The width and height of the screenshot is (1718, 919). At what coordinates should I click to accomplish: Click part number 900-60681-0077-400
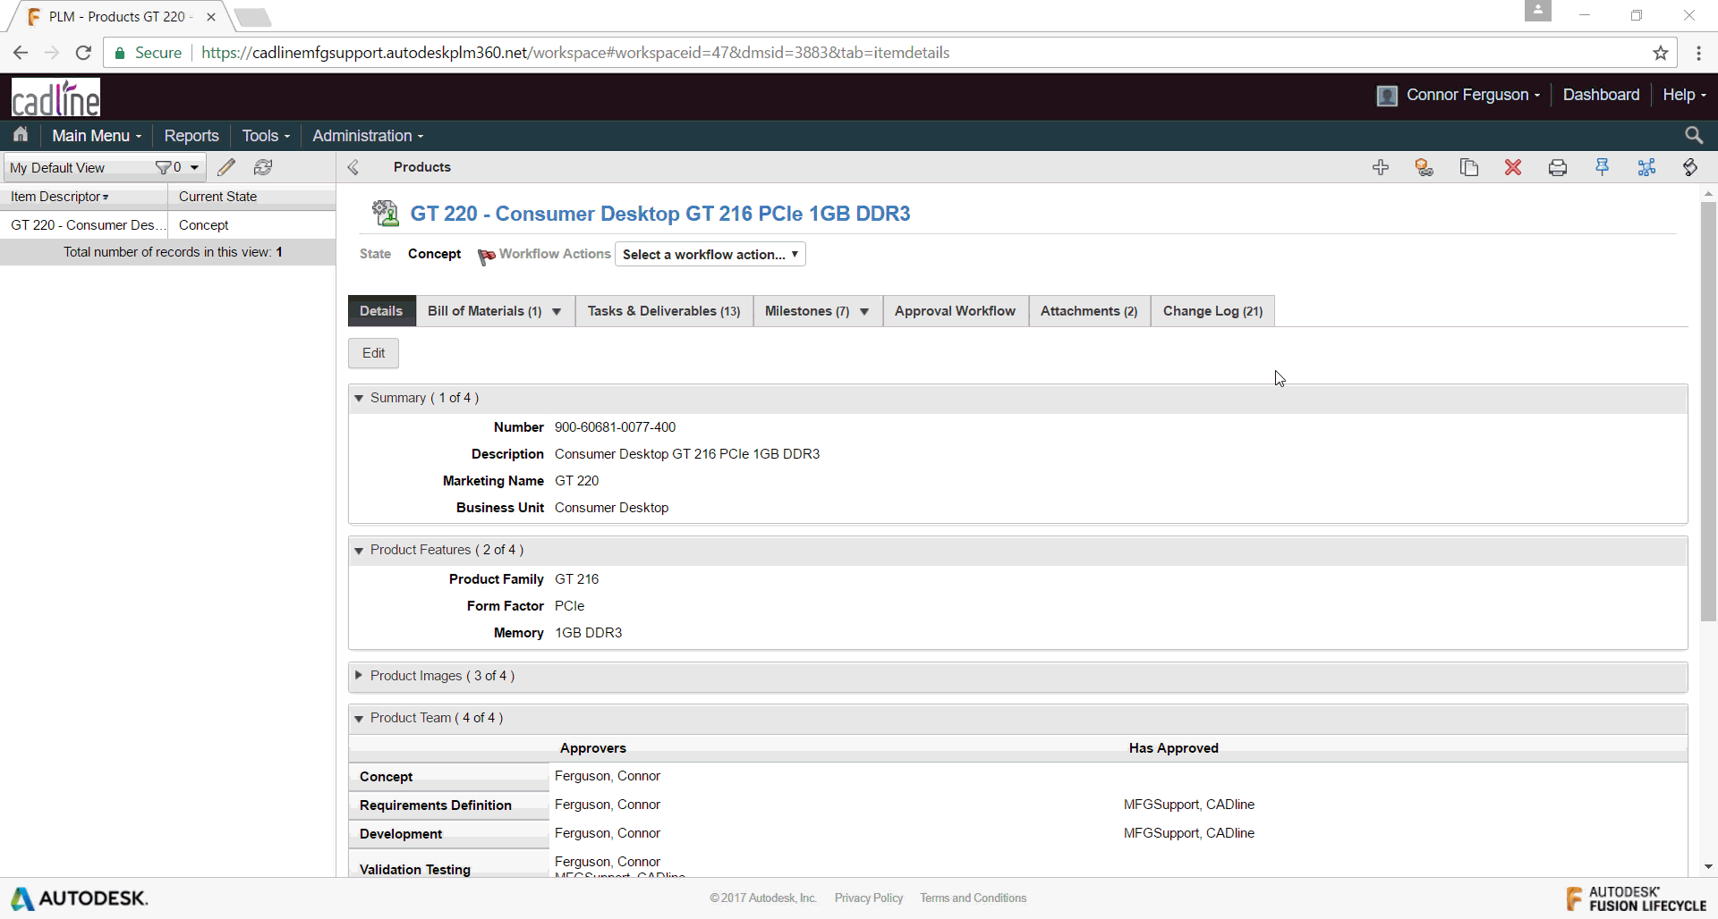click(x=615, y=427)
